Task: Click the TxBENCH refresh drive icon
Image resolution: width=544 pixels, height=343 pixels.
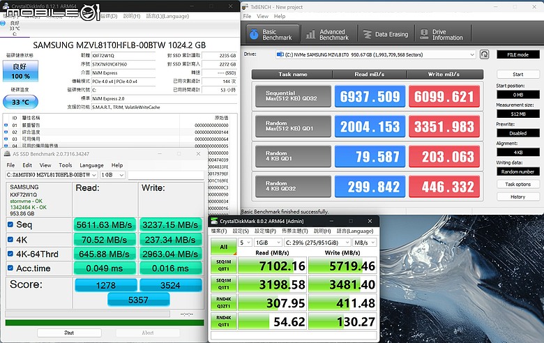Action: coord(484,54)
